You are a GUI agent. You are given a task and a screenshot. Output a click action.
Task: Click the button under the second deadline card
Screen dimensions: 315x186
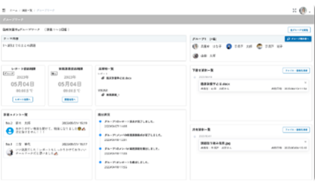[x=70, y=99]
